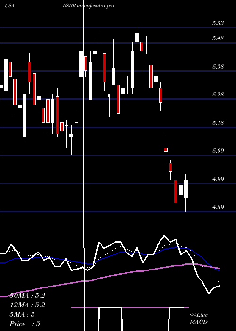Click the Price : 5 reading
This screenshot has width=236, height=331.
[x=25, y=324]
